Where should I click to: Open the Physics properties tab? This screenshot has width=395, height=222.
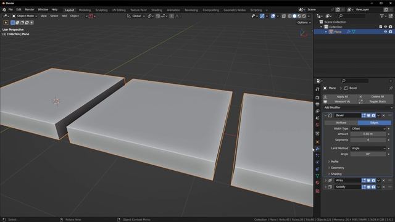(x=317, y=162)
